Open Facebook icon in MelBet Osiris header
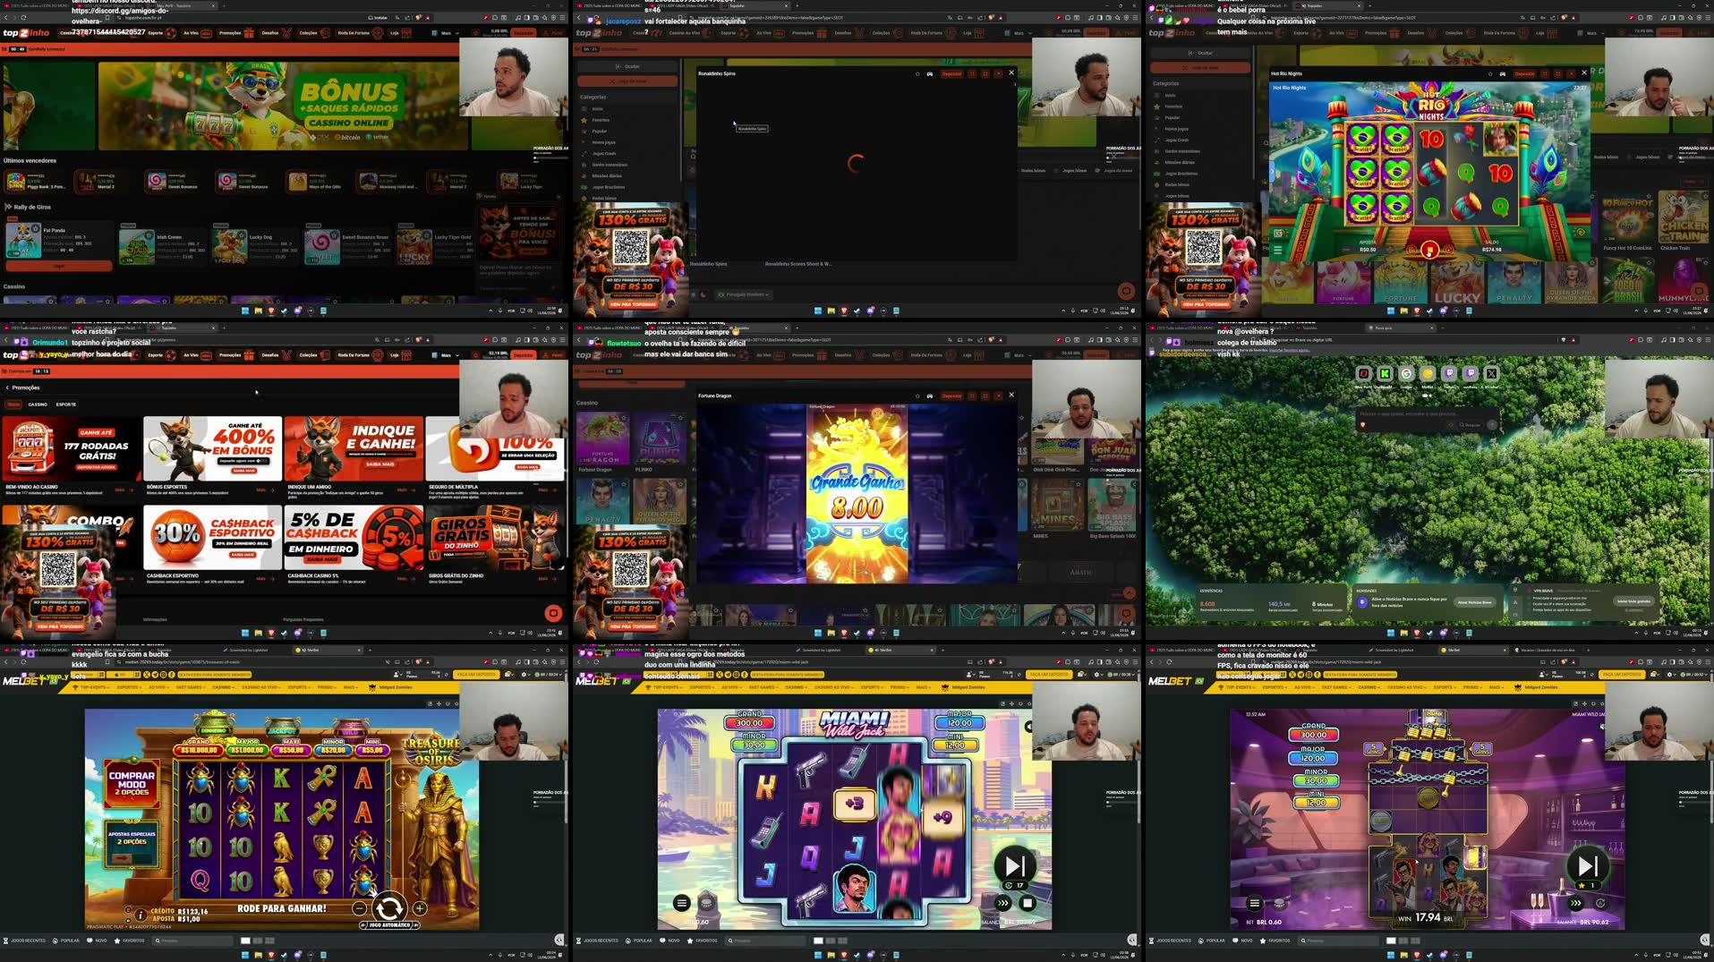The width and height of the screenshot is (1714, 962). (171, 675)
